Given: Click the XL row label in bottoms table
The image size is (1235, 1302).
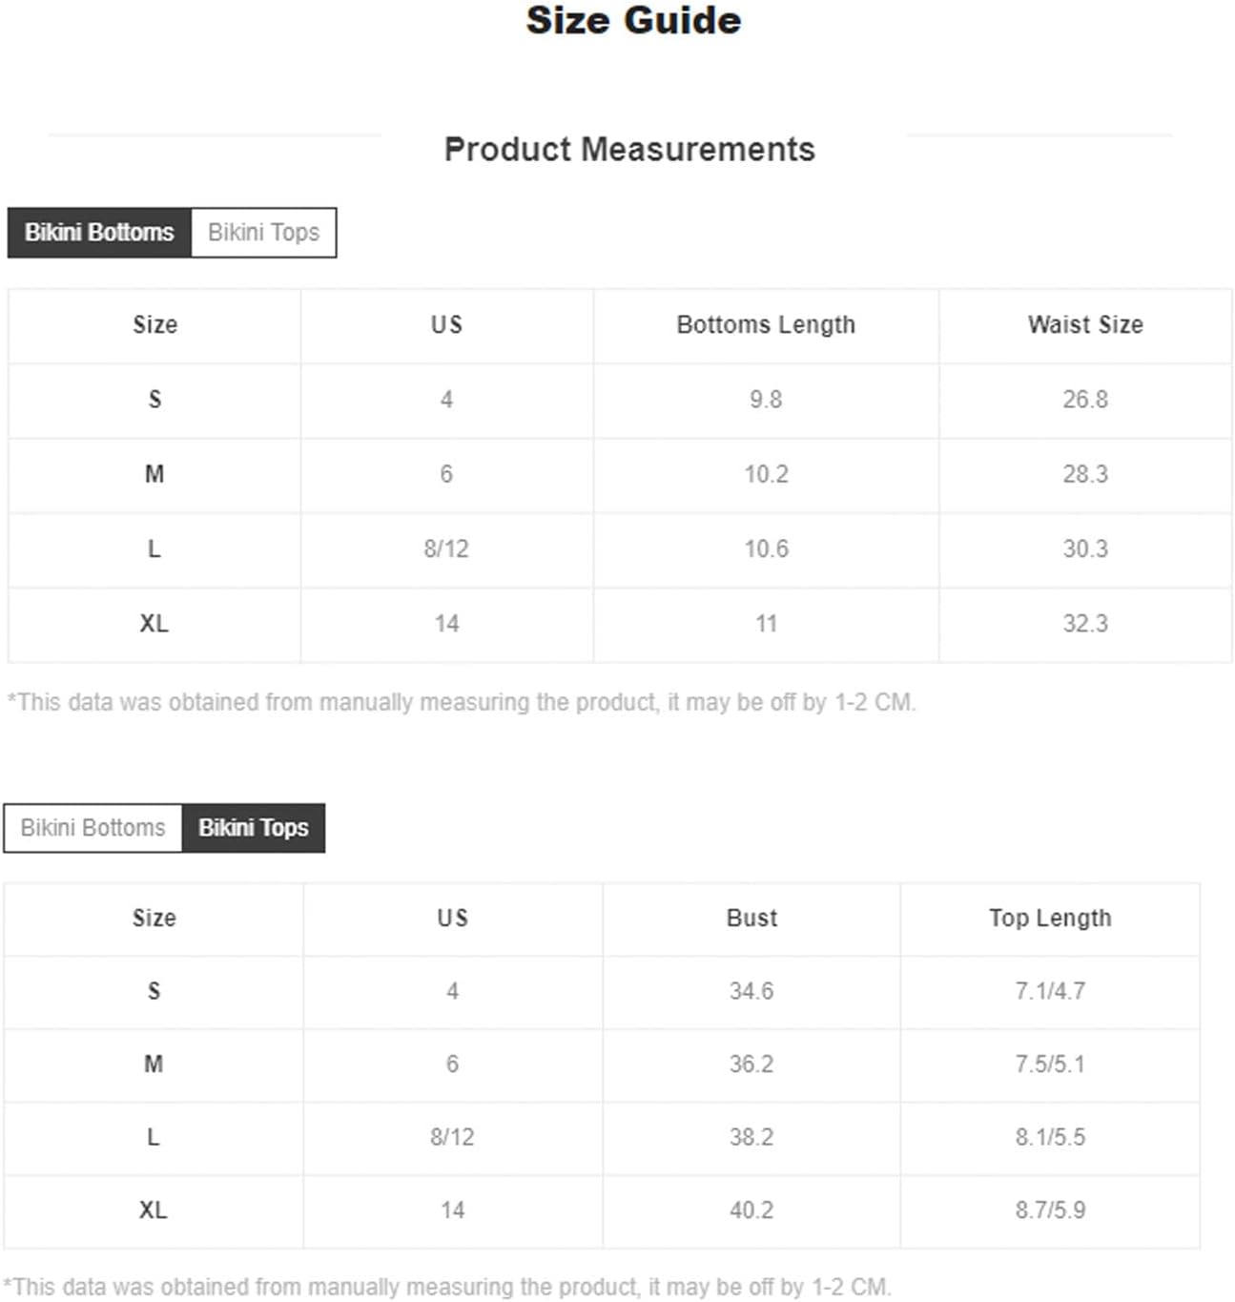Looking at the screenshot, I should 154,624.
